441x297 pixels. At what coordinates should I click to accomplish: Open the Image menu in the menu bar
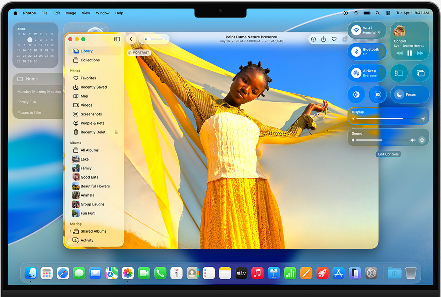[71, 13]
